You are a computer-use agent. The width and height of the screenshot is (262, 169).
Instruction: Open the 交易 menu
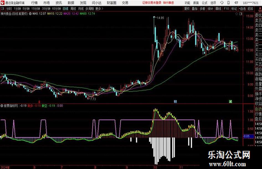[x=125, y=3]
